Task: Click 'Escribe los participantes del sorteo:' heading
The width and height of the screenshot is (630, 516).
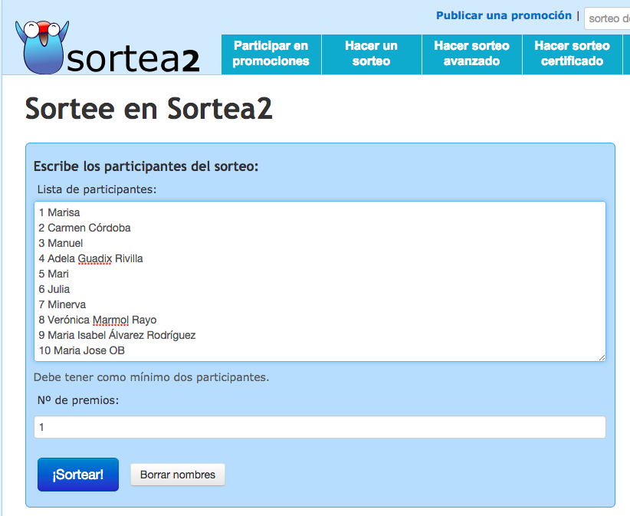Action: click(x=146, y=166)
